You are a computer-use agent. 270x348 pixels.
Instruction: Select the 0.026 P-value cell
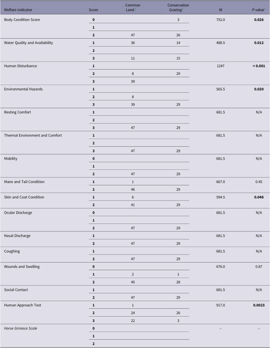coord(259,20)
